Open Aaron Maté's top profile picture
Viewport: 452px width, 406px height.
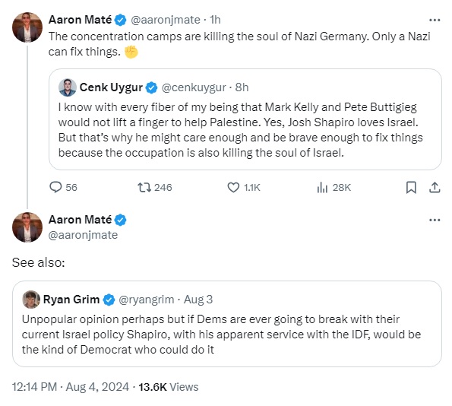27,27
